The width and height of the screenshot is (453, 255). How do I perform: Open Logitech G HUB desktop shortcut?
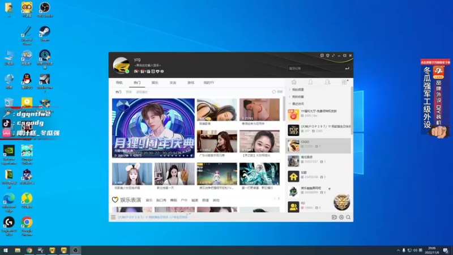pyautogui.click(x=9, y=226)
